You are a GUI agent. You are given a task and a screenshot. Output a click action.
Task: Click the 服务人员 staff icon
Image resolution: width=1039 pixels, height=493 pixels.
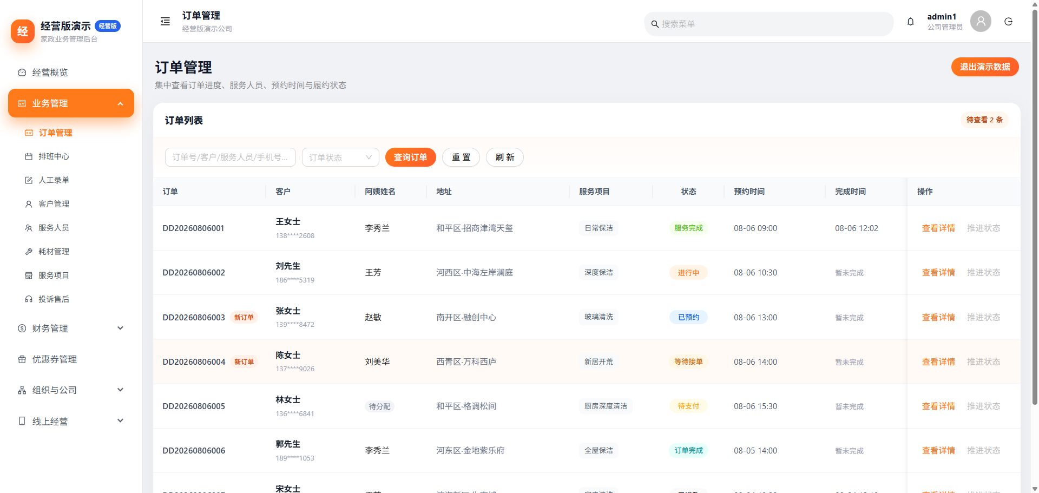click(29, 228)
